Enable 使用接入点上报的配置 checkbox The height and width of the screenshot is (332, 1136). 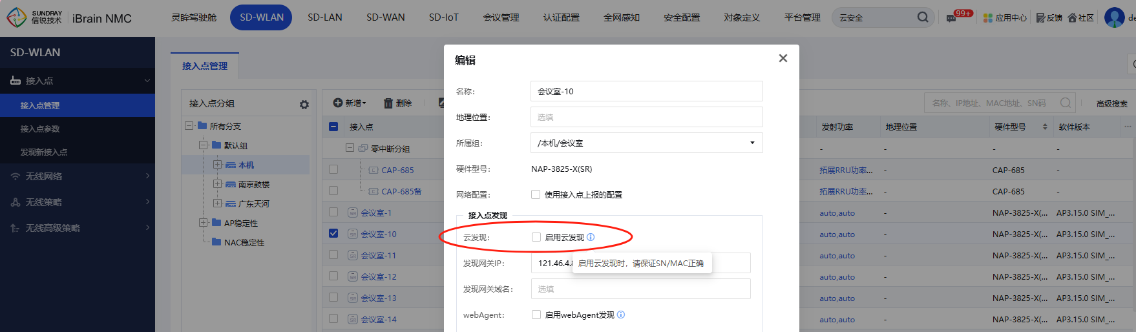point(536,194)
